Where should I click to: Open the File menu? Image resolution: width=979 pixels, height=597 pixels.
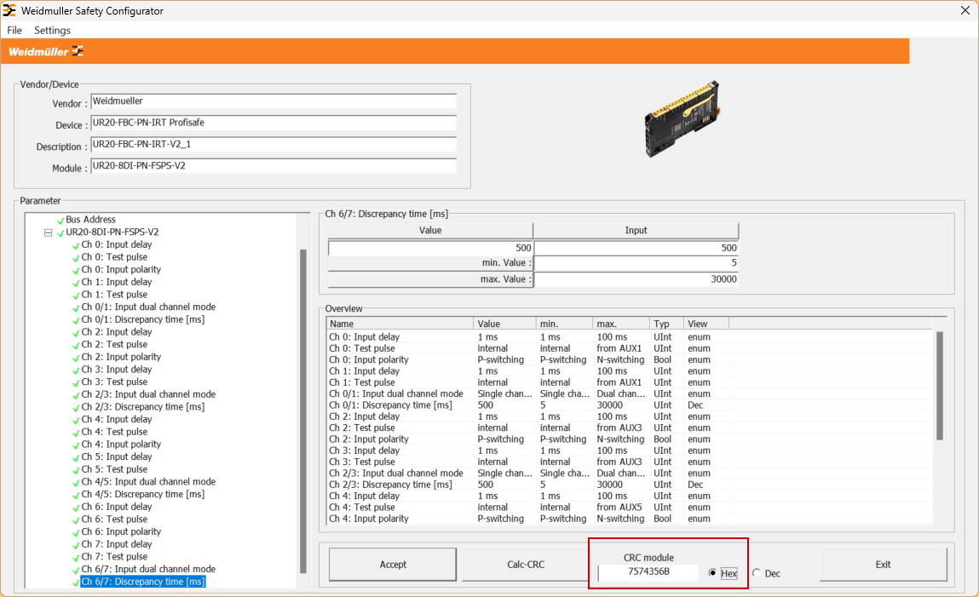click(x=14, y=30)
